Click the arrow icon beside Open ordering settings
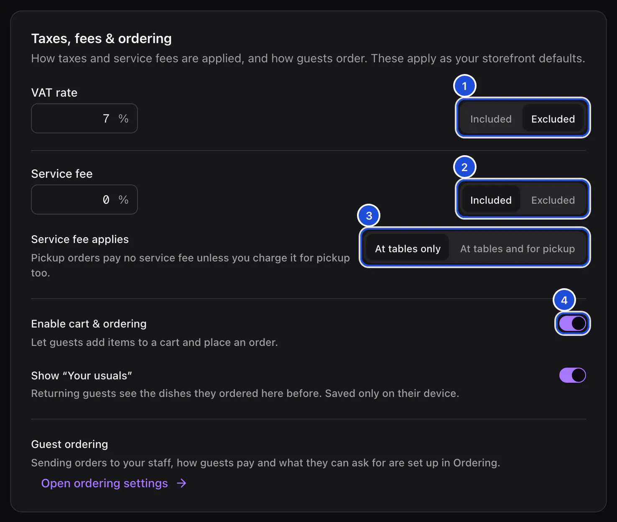This screenshot has width=617, height=522. pos(181,483)
